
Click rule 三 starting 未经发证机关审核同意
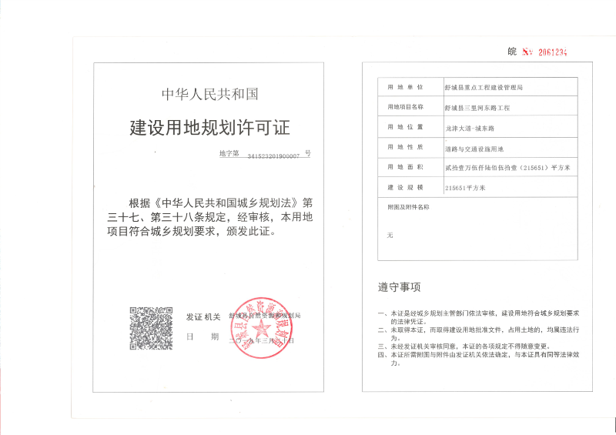[464, 346]
